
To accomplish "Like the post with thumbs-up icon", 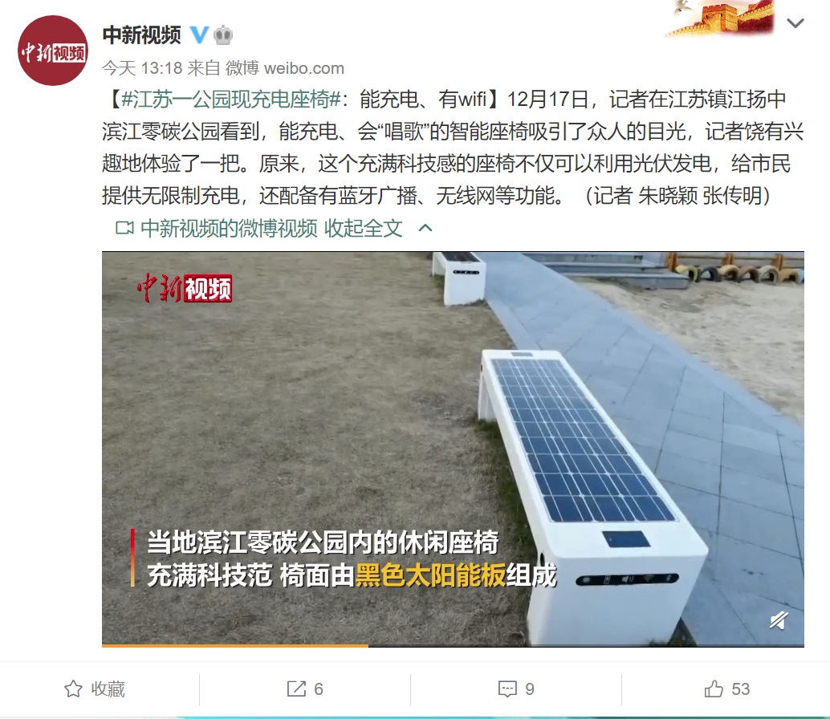I will pyautogui.click(x=714, y=689).
